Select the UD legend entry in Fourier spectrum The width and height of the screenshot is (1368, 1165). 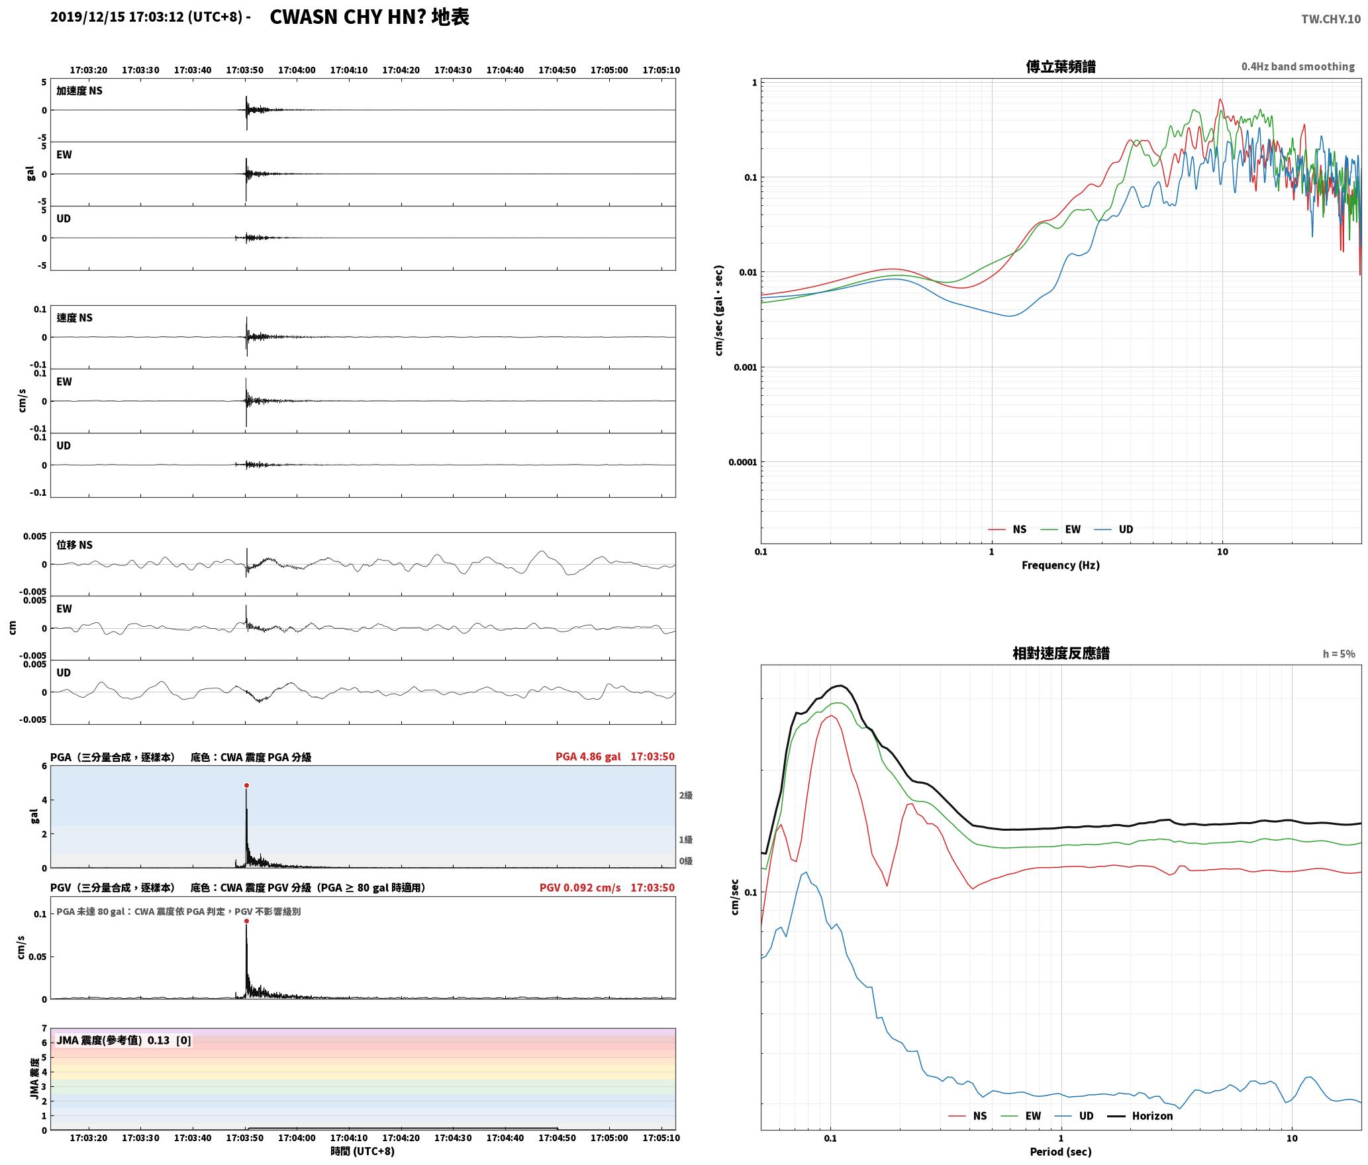tap(1114, 530)
